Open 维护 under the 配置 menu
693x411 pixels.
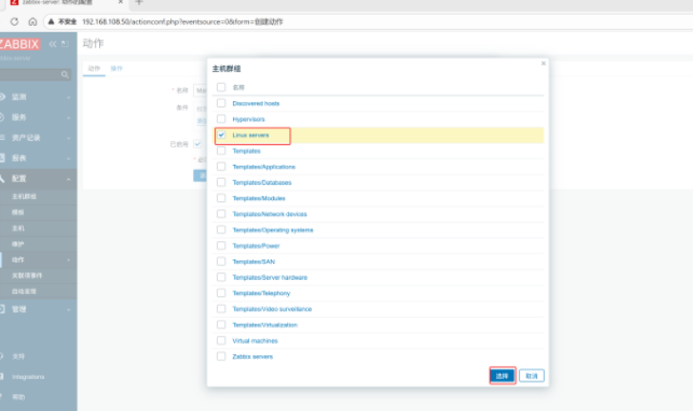pyautogui.click(x=18, y=244)
